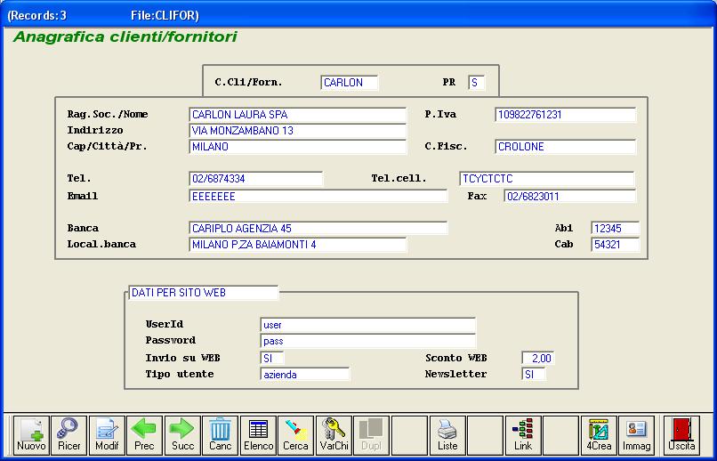Click the Tipo utente label

click(x=180, y=374)
